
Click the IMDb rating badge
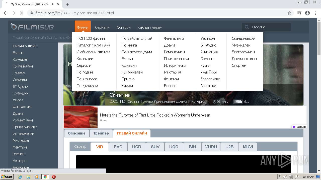[238, 102]
